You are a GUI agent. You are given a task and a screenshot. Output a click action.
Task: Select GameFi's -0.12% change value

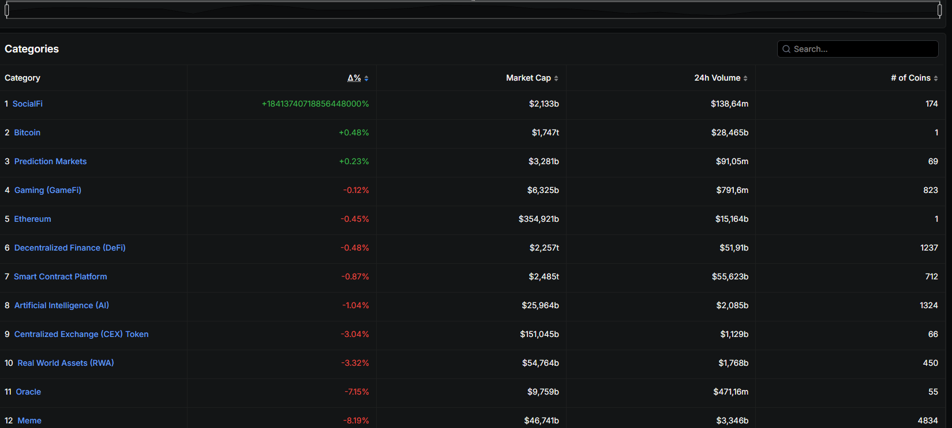click(356, 190)
